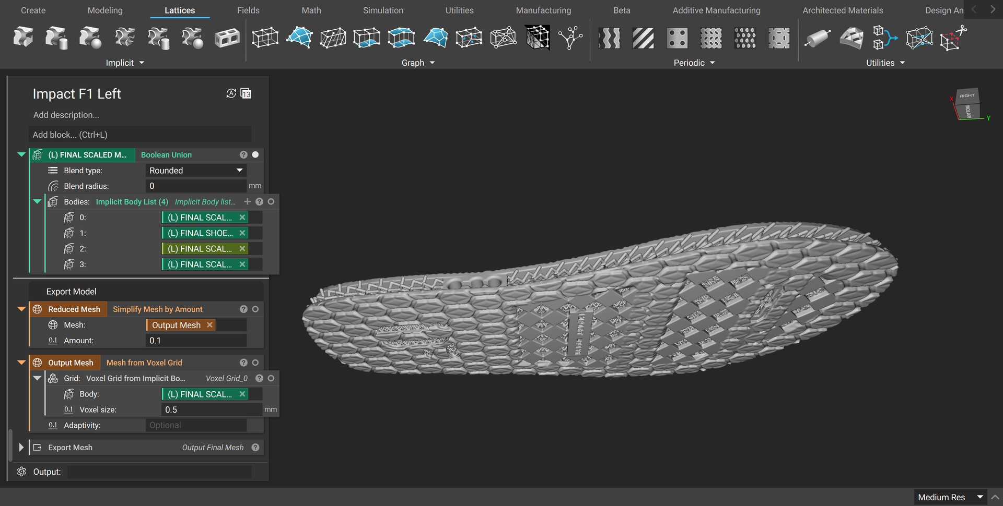Viewport: 1003px width, 506px height.
Task: Select the branching node graph icon next to Graph group
Action: coord(571,38)
